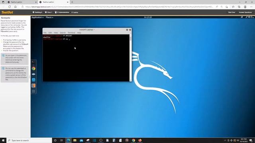Open the terminal Help menu
Screen dimensions: 255x143
79,33
